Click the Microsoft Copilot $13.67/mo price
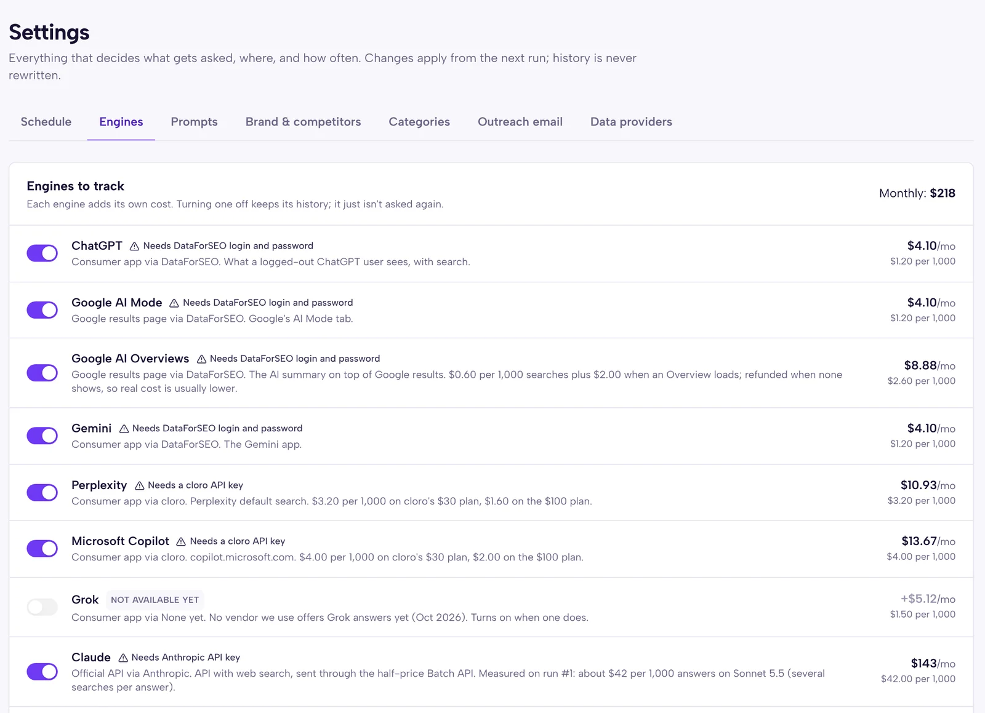The height and width of the screenshot is (713, 985). click(x=928, y=541)
